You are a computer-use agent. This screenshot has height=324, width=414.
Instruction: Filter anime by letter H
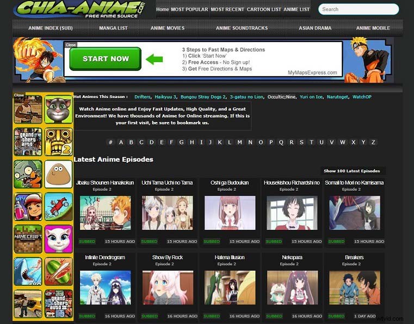click(x=192, y=142)
